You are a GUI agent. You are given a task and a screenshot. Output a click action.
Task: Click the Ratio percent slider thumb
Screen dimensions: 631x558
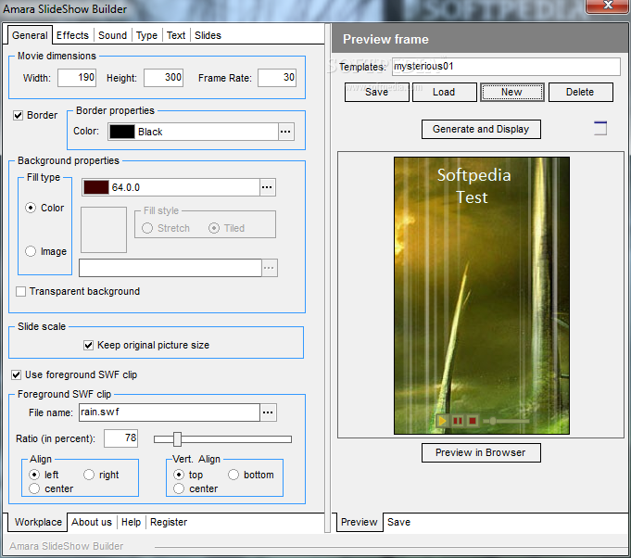pos(178,439)
